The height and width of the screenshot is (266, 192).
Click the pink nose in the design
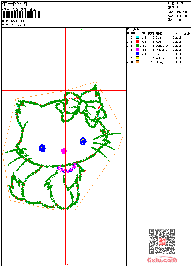click(x=64, y=151)
